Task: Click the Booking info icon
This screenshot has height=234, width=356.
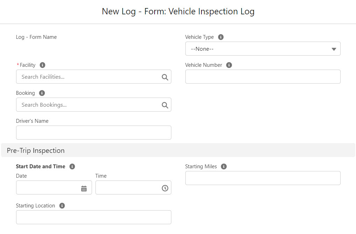Action: point(41,93)
